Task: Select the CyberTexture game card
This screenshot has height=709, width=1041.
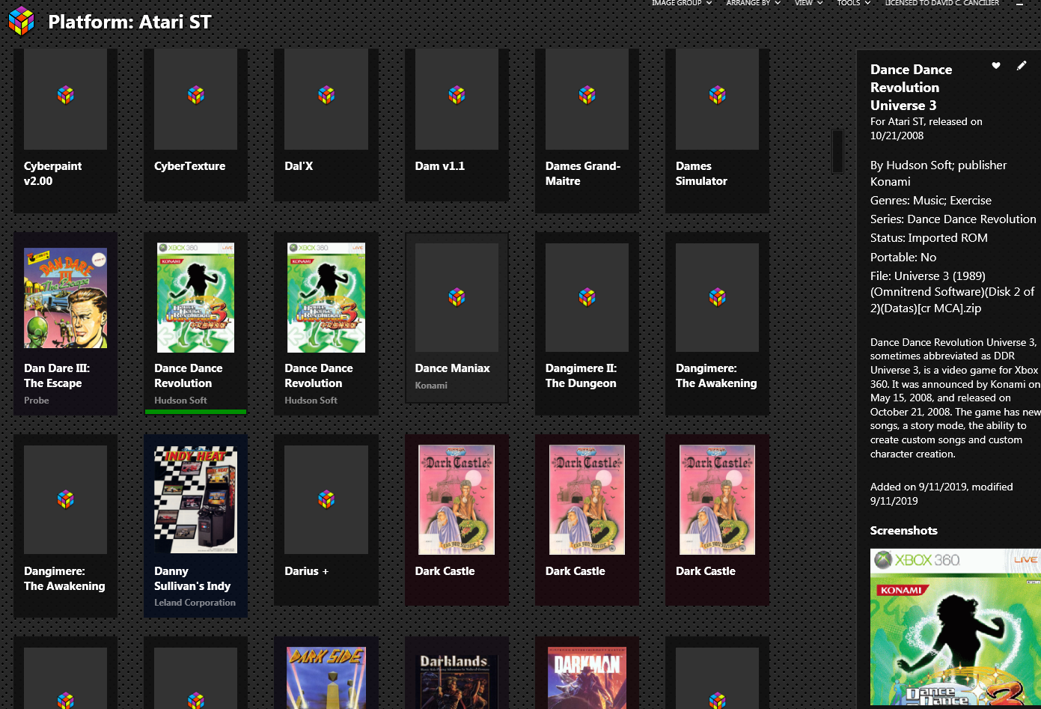Action: (195, 125)
